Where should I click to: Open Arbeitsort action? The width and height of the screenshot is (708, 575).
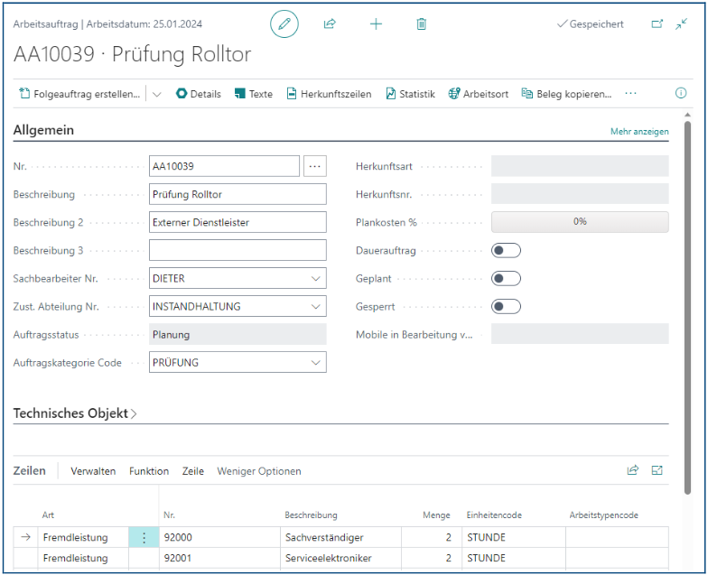point(479,94)
